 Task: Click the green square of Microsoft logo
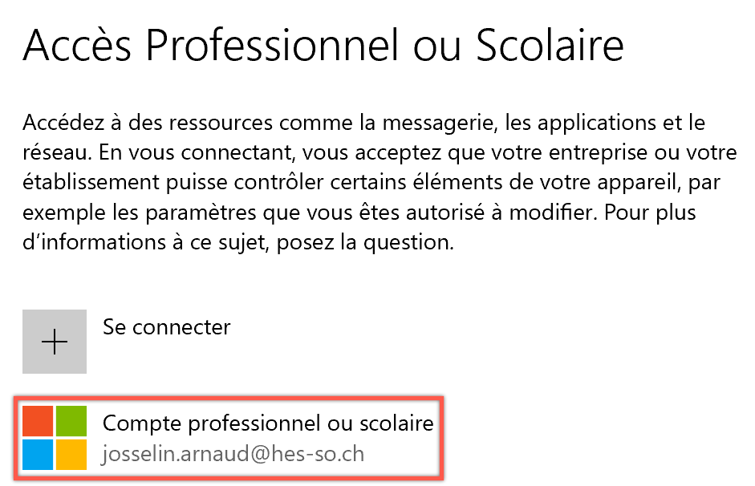click(x=71, y=421)
